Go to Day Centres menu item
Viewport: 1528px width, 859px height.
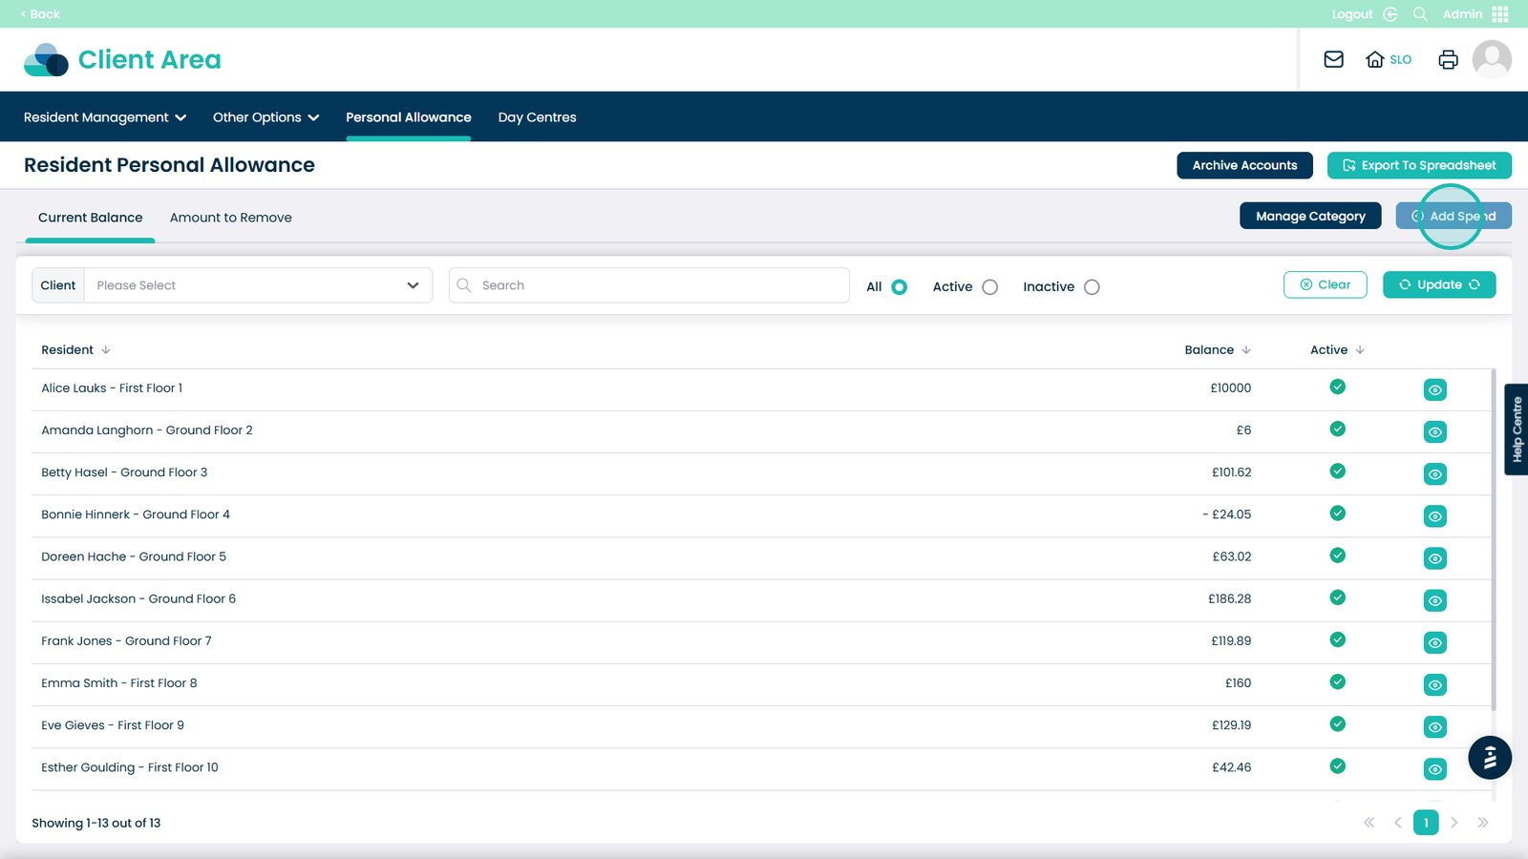pyautogui.click(x=537, y=117)
